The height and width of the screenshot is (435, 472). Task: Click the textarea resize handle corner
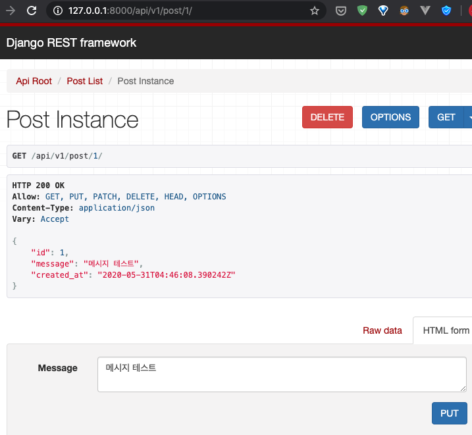click(x=463, y=389)
